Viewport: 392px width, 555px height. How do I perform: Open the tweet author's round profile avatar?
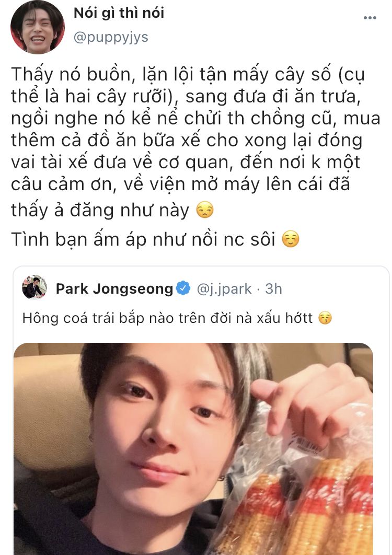coord(37,27)
